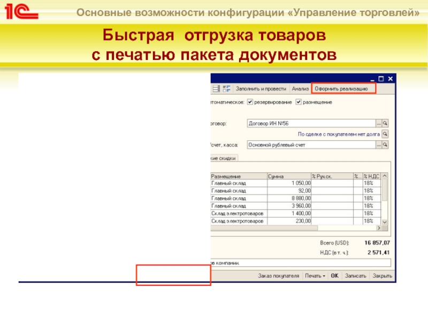Select Склад электротоваров in 230,00 row
Screen dimensions: 428x321
tap(239, 221)
